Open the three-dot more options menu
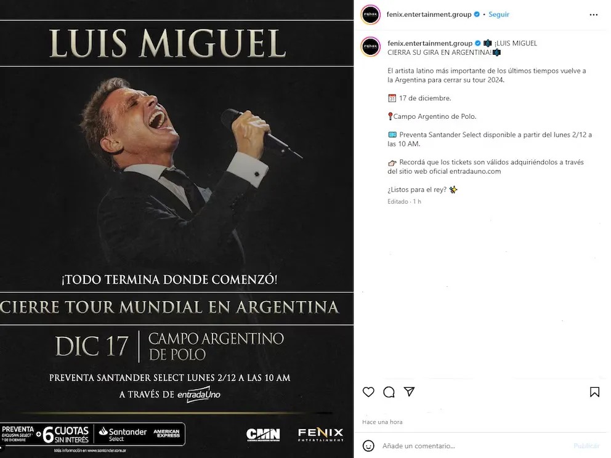 [x=593, y=15]
